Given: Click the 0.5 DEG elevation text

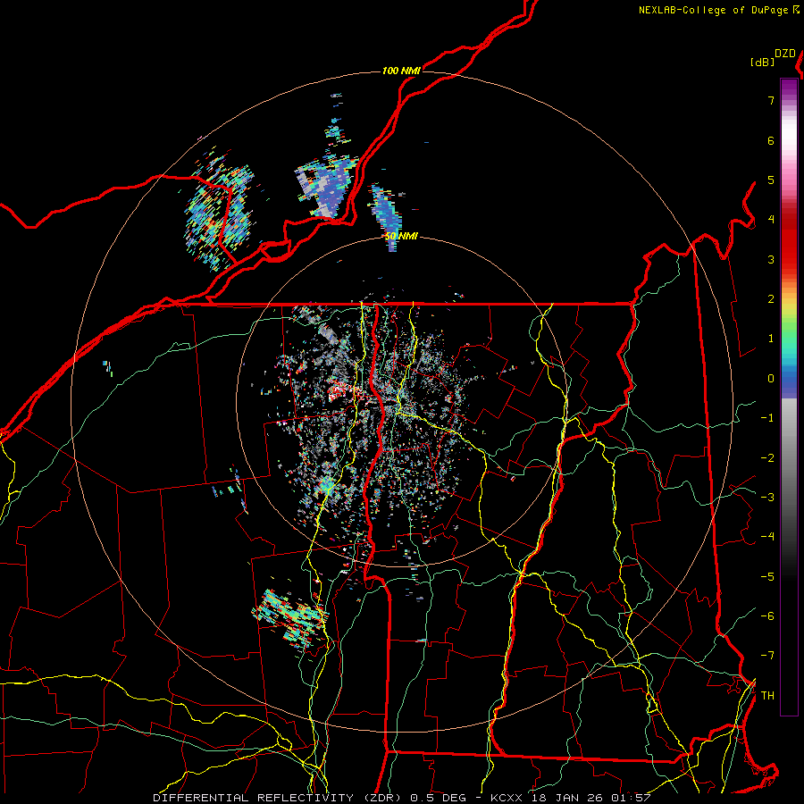Looking at the screenshot, I should pyautogui.click(x=439, y=798).
